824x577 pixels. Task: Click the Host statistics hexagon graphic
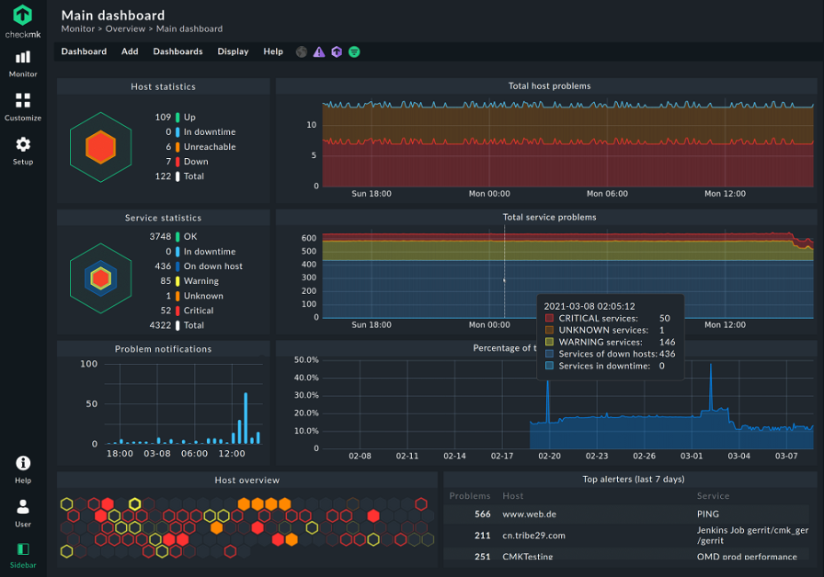[x=101, y=147]
